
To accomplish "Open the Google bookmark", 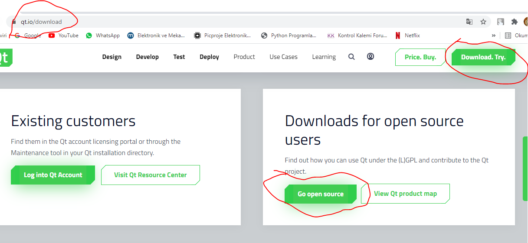I will point(28,36).
